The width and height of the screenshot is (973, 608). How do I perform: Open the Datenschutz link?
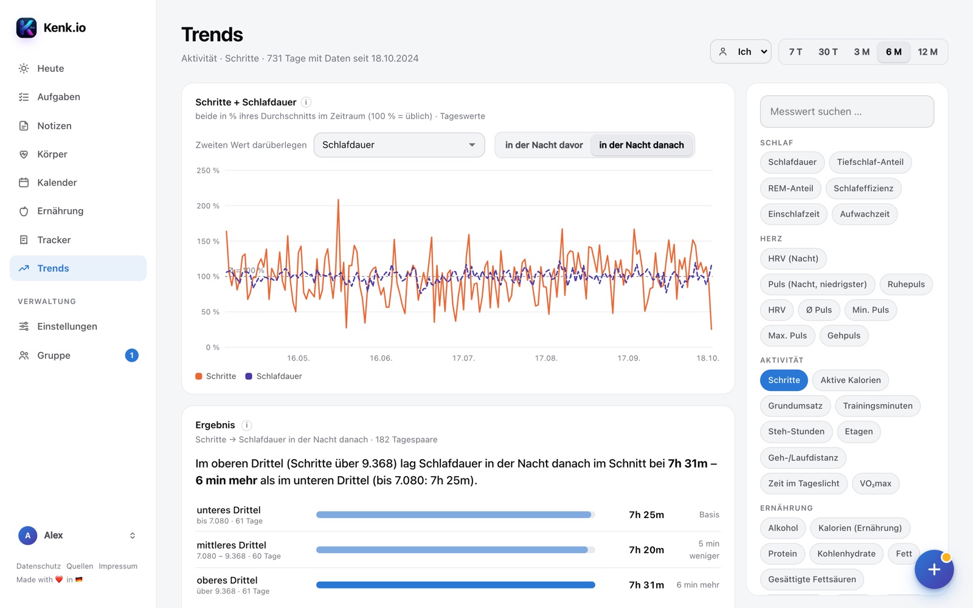[x=38, y=566]
